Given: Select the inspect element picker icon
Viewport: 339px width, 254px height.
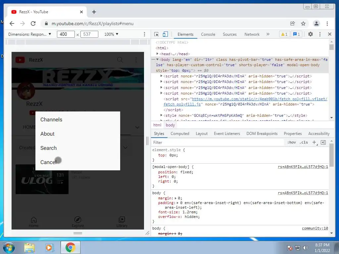Looking at the screenshot, I should 156,34.
